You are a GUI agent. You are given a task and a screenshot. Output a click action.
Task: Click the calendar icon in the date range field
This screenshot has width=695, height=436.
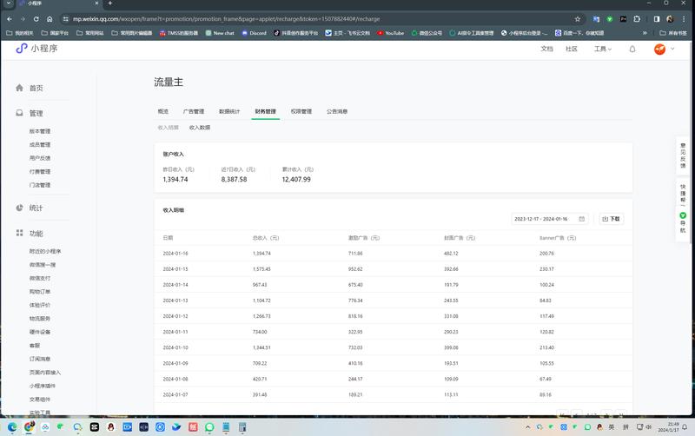581,219
